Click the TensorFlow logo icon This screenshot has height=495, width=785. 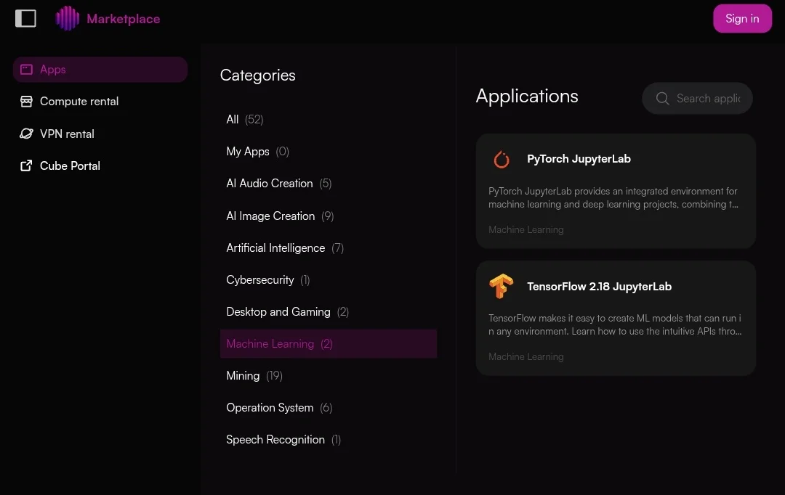click(501, 286)
